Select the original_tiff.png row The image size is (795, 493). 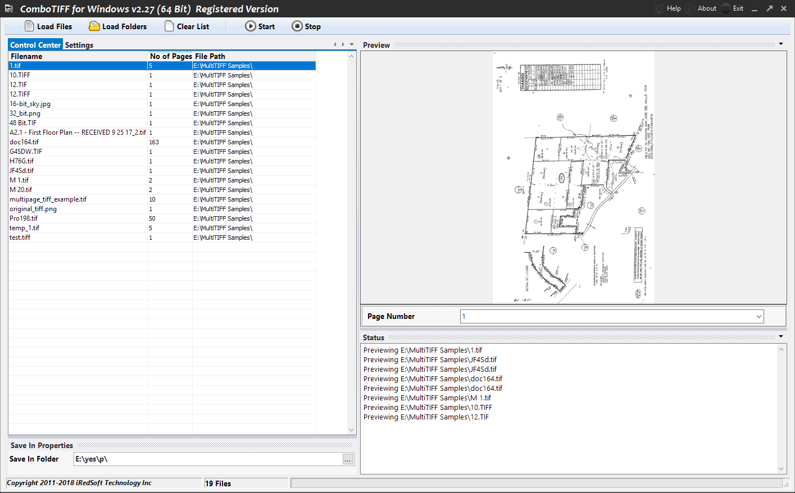[162, 209]
